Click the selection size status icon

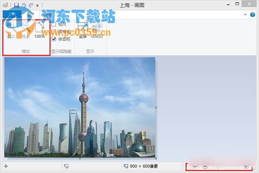point(66,166)
